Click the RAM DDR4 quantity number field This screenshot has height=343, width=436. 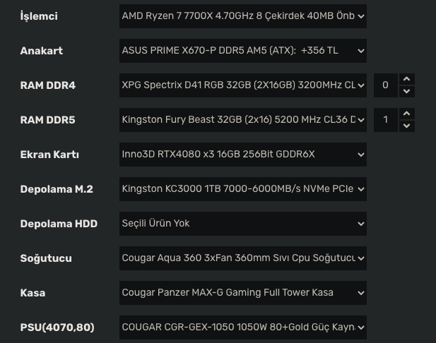(385, 85)
